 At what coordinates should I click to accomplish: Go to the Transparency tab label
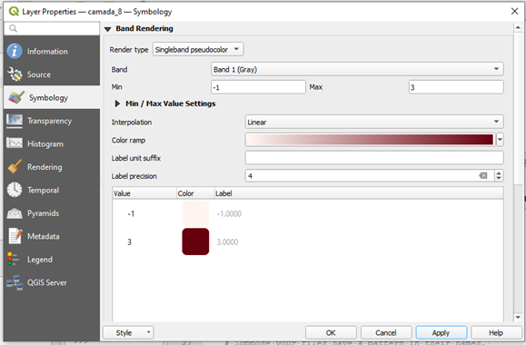point(49,121)
